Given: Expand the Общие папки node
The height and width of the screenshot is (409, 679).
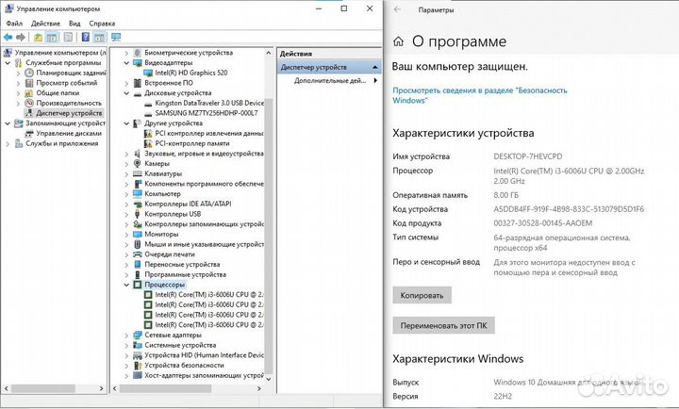Looking at the screenshot, I should point(18,93).
